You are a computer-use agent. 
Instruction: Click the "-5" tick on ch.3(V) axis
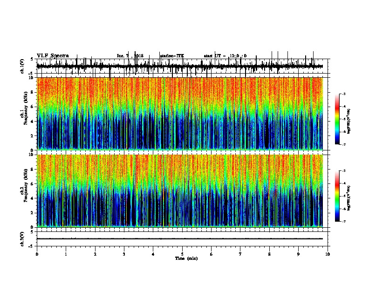[31, 246]
